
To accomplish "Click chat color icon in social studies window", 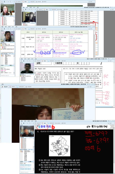I will [x=11, y=65].
